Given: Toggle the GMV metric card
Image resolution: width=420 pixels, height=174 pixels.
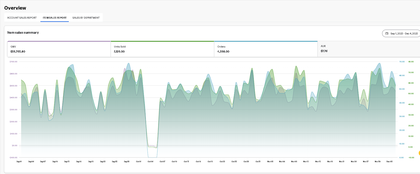Looking at the screenshot, I should [59, 49].
